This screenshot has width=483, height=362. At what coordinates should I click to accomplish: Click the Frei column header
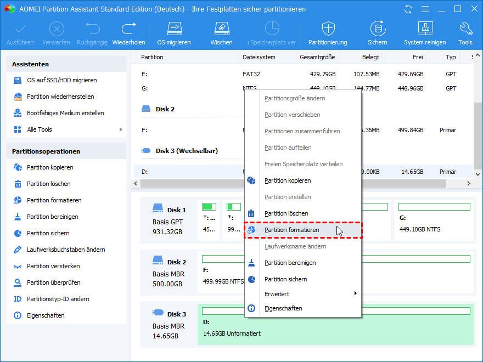(418, 57)
